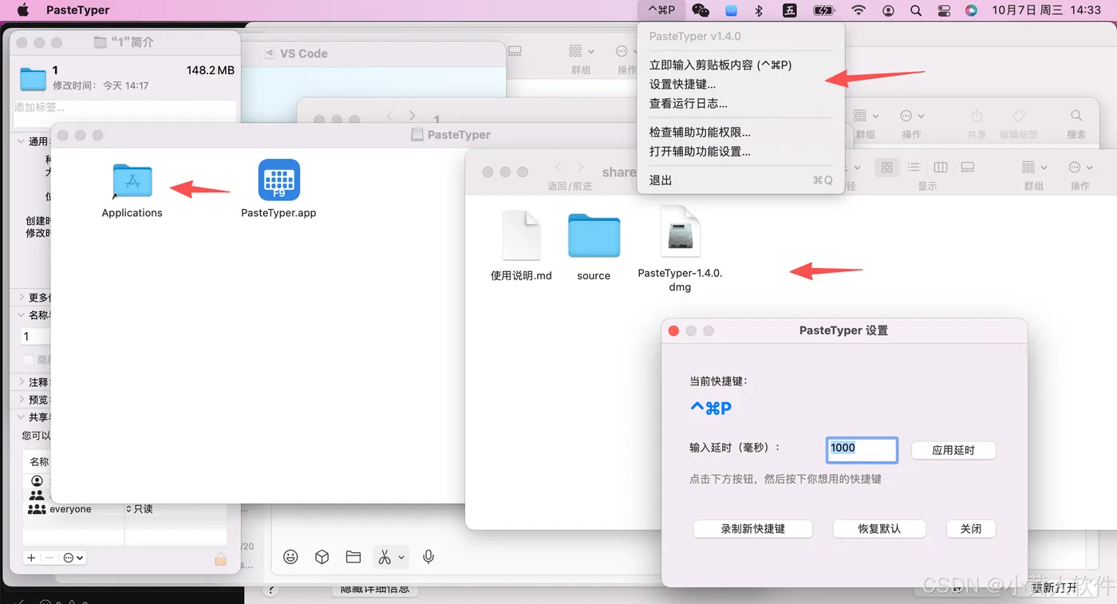Click the 搜索 magnifier in the Finder toolbar

coord(1076,116)
